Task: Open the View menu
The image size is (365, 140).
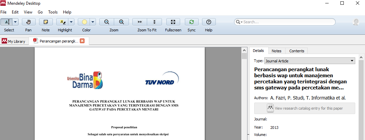Action: click(28, 12)
